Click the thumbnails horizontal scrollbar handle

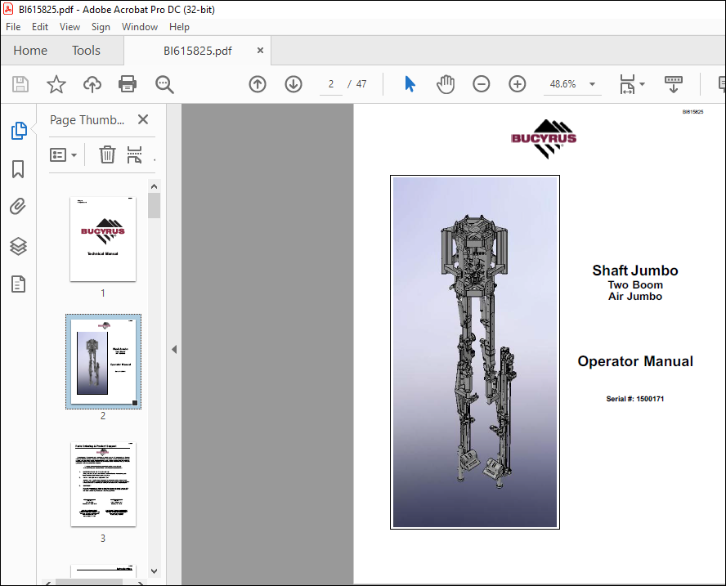pyautogui.click(x=89, y=582)
